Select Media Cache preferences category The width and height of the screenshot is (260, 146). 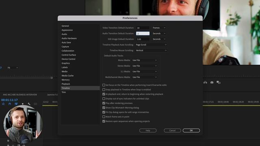coord(67,75)
